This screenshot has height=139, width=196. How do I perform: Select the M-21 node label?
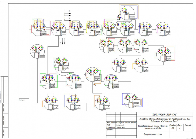point(163,30)
